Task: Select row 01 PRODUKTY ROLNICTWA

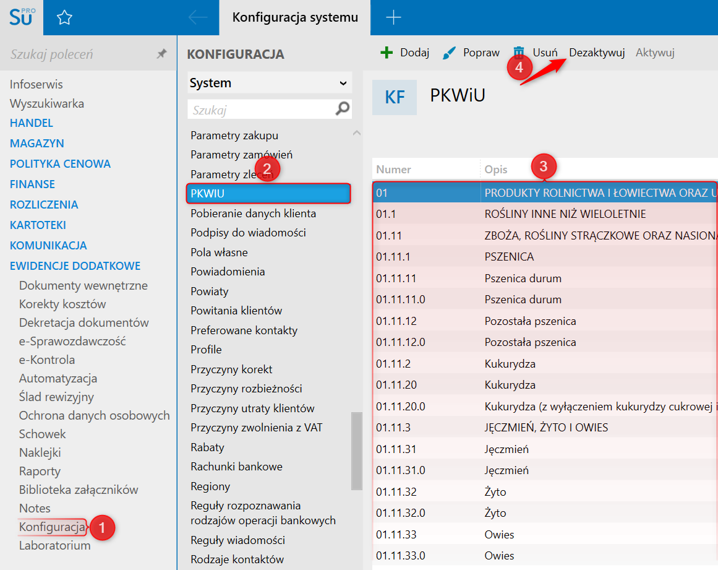Action: point(545,193)
